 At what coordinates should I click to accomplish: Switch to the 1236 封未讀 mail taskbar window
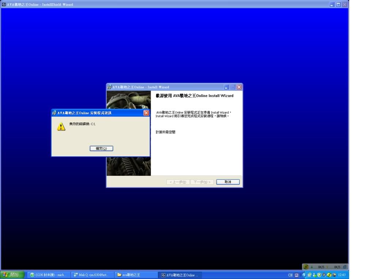tap(48, 275)
